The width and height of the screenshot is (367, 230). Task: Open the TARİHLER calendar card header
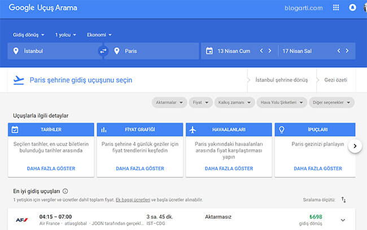point(51,130)
